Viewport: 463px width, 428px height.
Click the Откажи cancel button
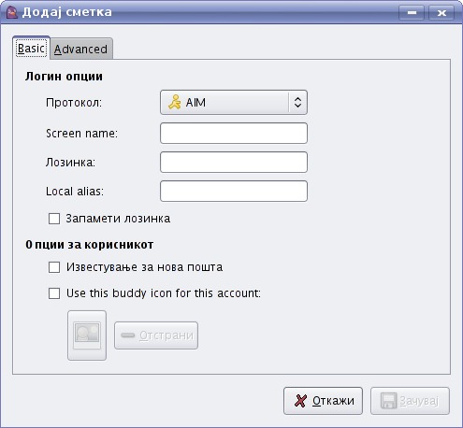pos(323,401)
